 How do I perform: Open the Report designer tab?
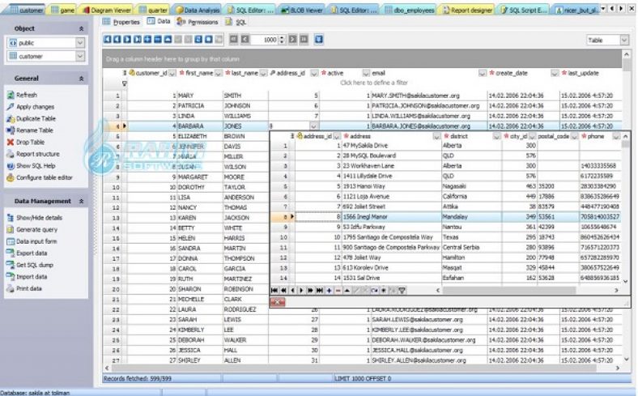tap(468, 10)
